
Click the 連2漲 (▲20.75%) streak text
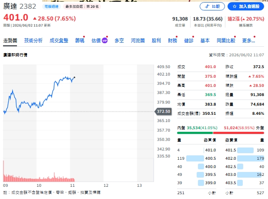click(x=246, y=19)
